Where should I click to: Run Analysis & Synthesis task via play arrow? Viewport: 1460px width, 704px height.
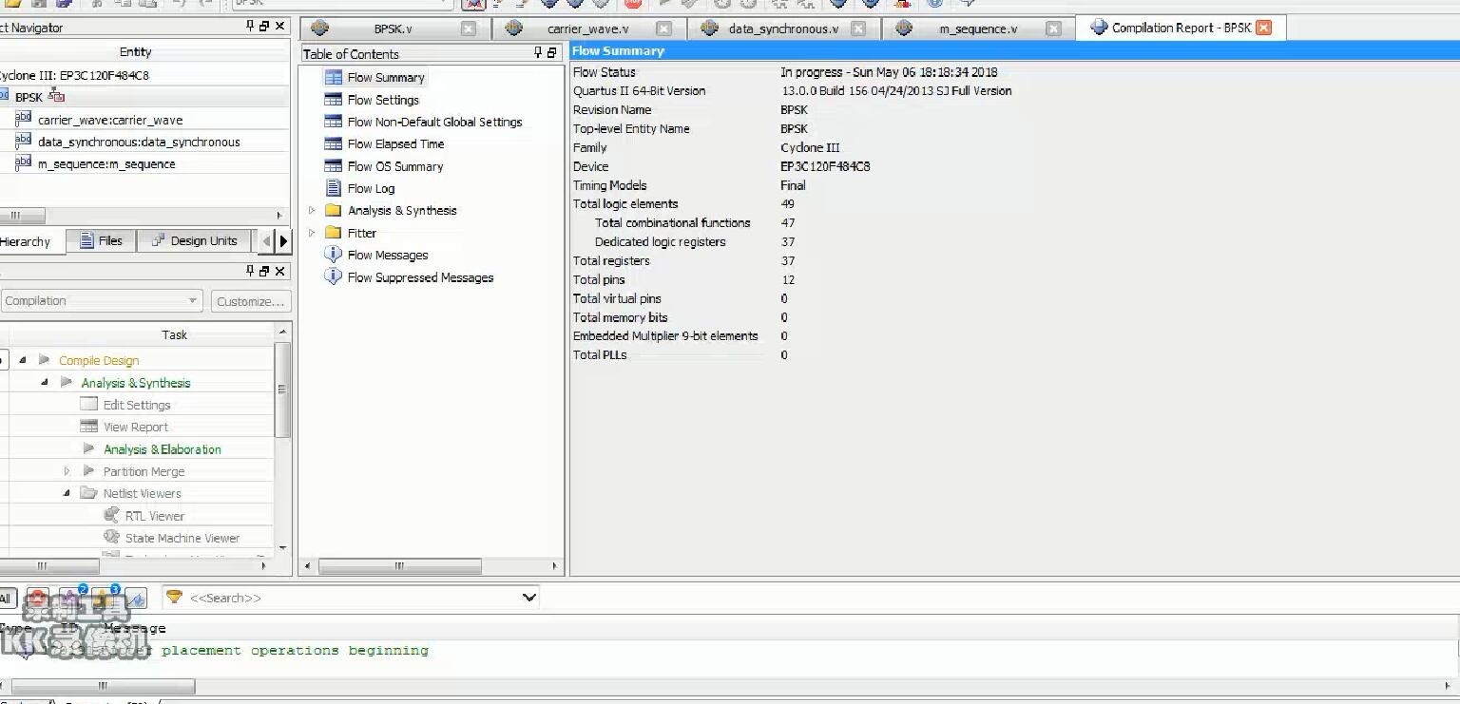coord(66,382)
